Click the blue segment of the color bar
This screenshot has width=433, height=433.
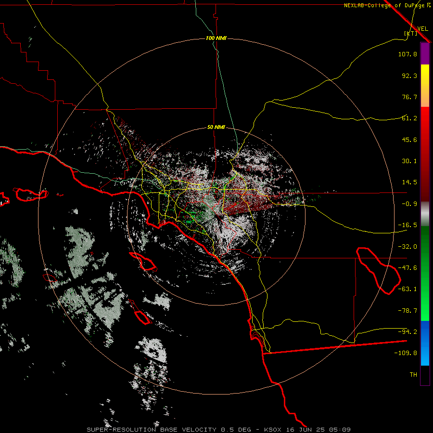pyautogui.click(x=425, y=343)
